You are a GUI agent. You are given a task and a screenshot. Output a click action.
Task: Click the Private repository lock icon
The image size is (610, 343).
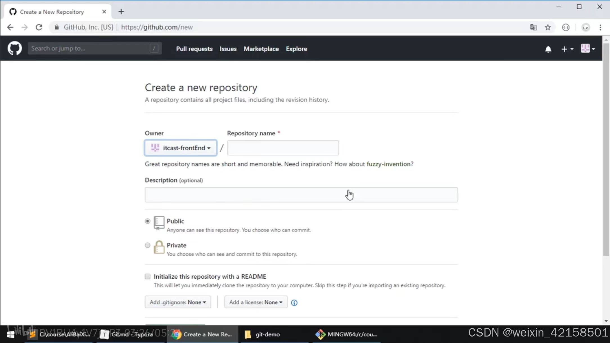point(159,247)
